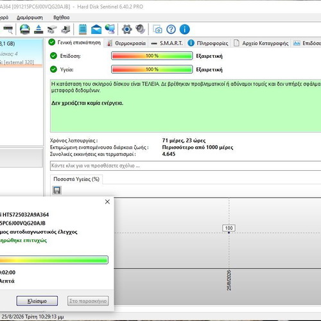Screen dimensions: 321x321
Task: Take a screenshot with the camera icon
Action: [157, 30]
